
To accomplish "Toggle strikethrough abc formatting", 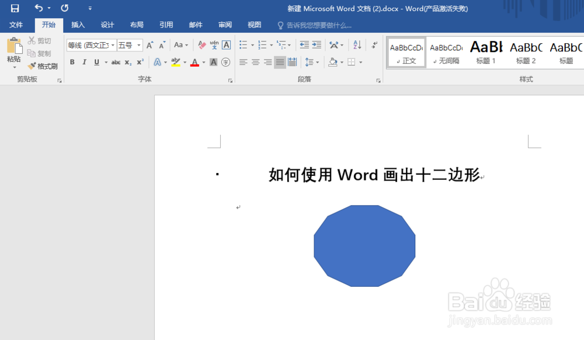I will pos(116,62).
